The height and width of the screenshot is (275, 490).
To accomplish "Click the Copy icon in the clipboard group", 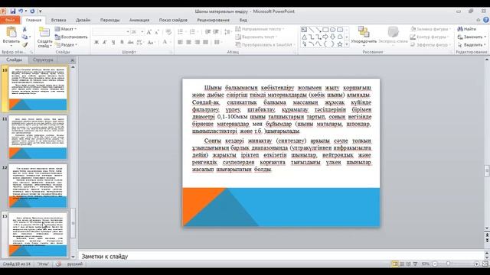I will [24, 37].
